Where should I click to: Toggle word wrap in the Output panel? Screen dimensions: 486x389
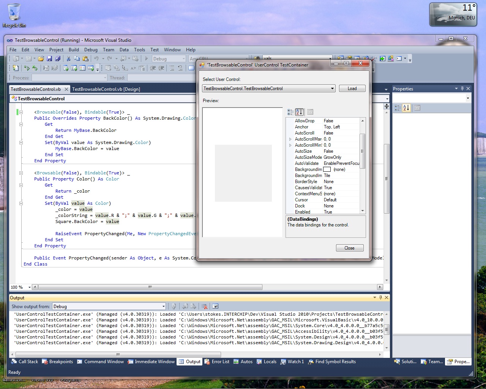click(215, 306)
